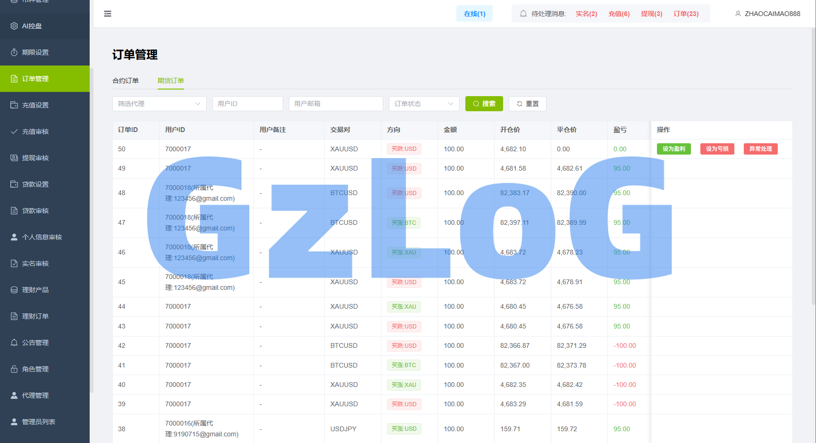Click 买涨:XAU tag in order 40
This screenshot has height=443, width=816.
point(404,385)
